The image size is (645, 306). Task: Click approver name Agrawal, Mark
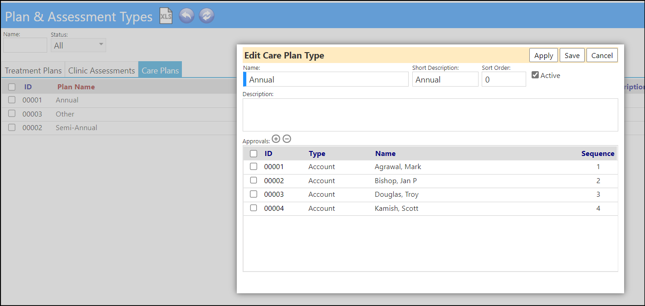coord(398,166)
